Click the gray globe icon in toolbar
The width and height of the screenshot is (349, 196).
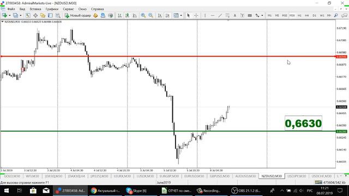[x=110, y=15]
